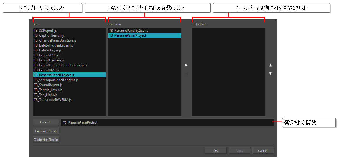The width and height of the screenshot is (340, 160).
Task: Confirm with the OK button
Action: click(x=215, y=150)
